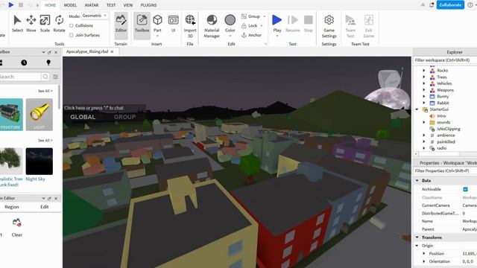
Task: Start a Team Test
Action: 350,26
